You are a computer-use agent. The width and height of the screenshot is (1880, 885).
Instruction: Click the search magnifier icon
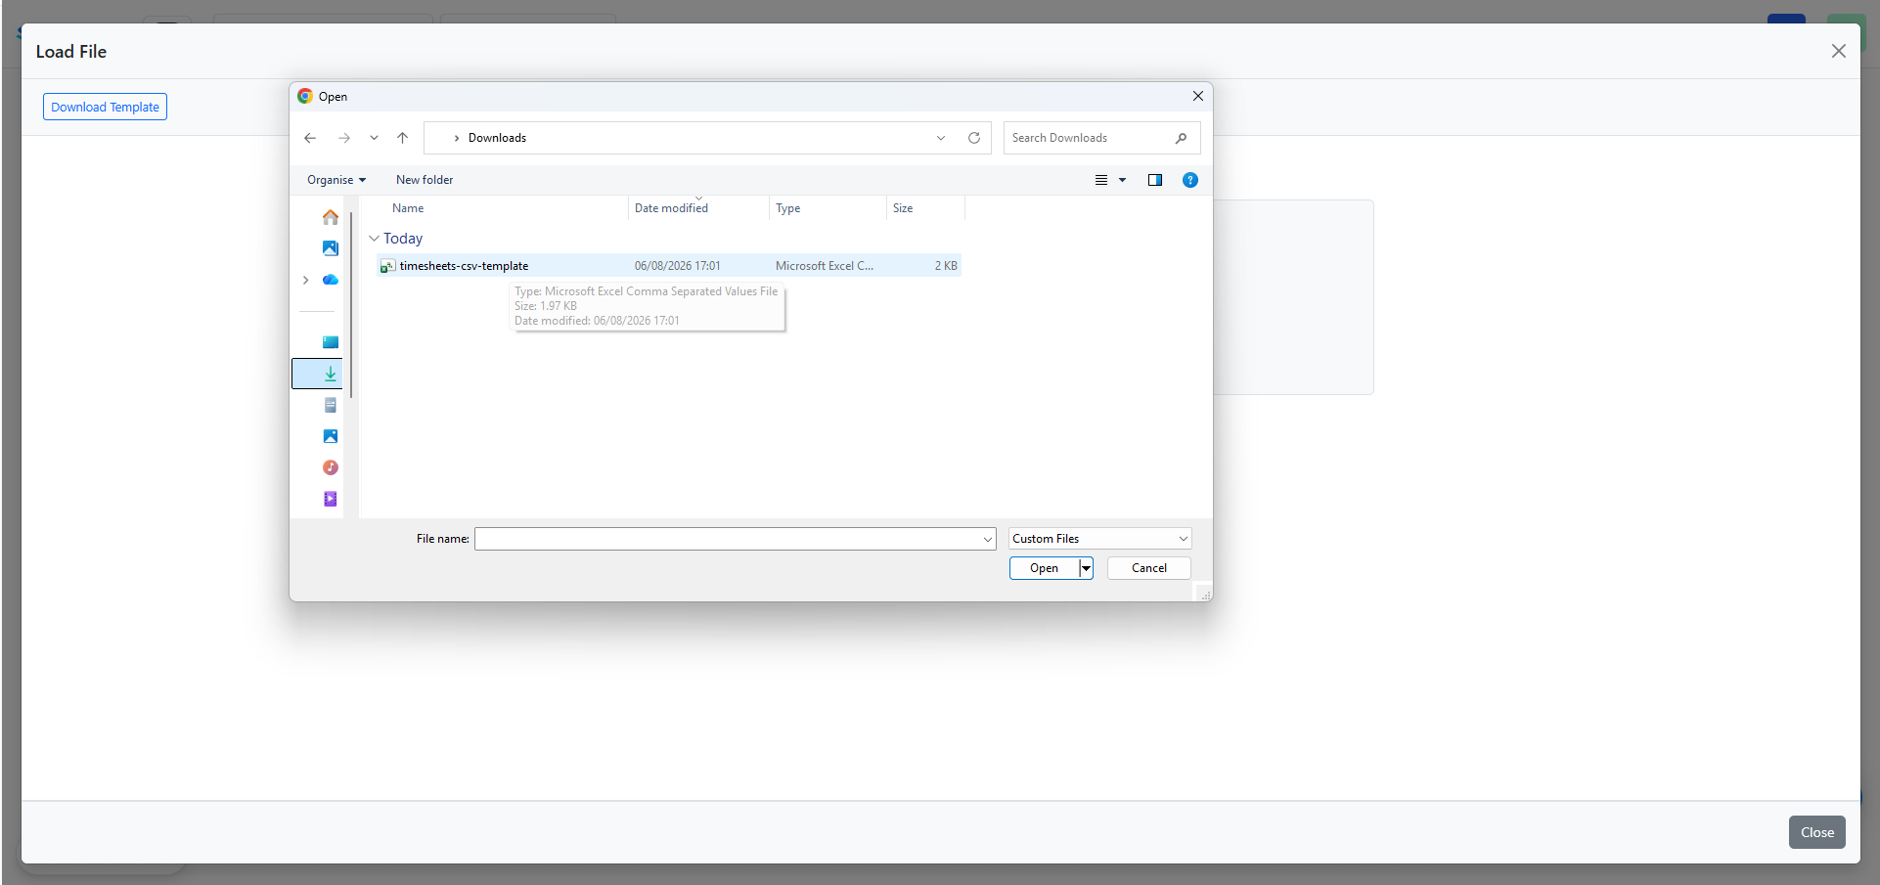point(1181,138)
